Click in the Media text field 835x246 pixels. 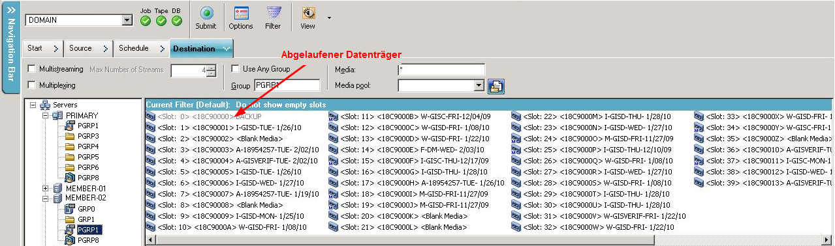click(x=441, y=69)
